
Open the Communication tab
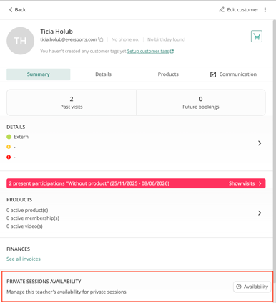(233, 74)
